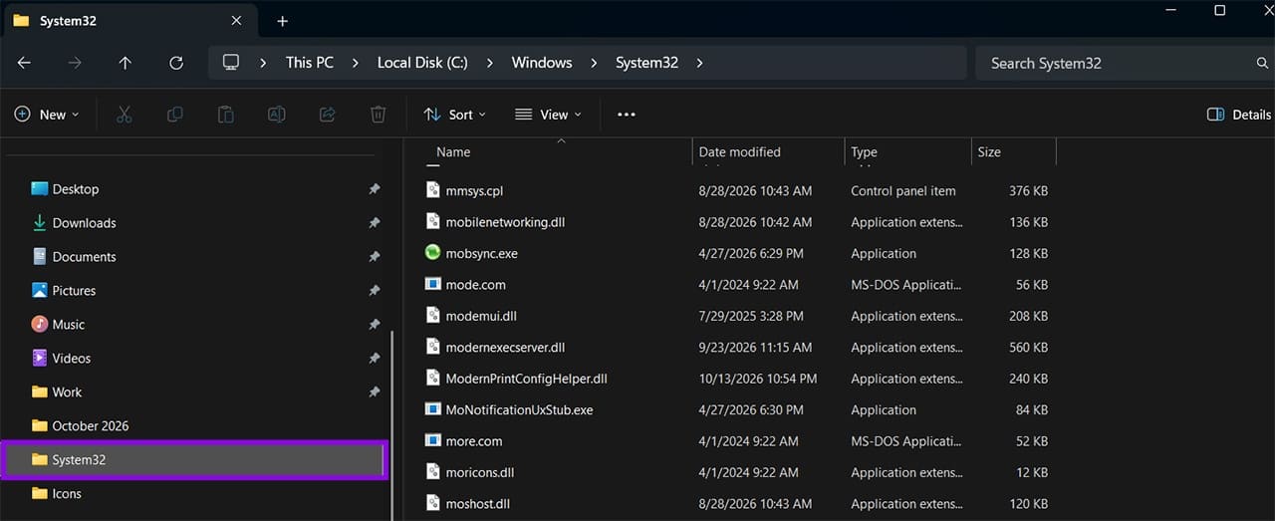Sort by Name column header
The image size is (1275, 521).
coord(453,152)
